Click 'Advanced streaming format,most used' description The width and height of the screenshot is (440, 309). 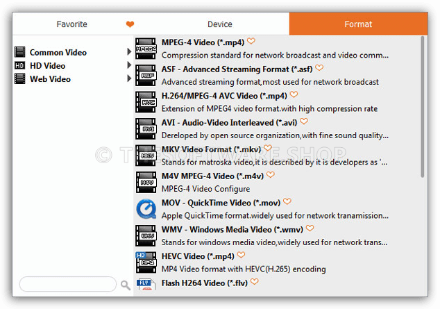pyautogui.click(x=270, y=82)
